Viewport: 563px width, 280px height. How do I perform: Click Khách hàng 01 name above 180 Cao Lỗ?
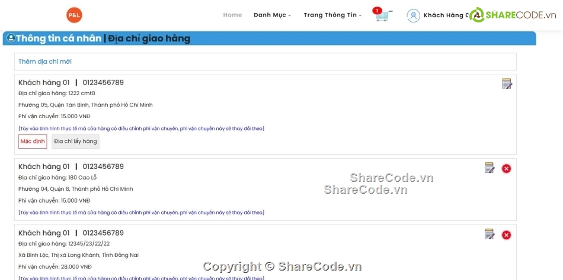(x=44, y=167)
